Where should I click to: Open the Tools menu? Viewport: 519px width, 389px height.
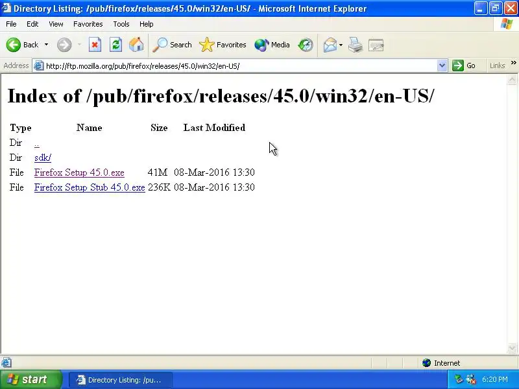click(x=121, y=24)
